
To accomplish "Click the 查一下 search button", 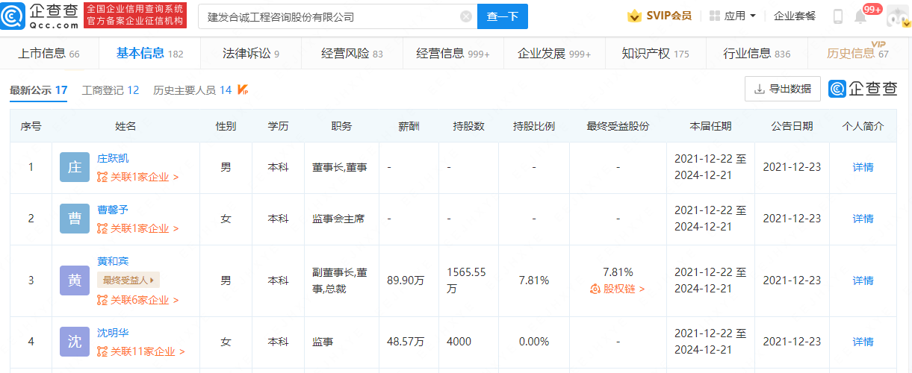I will coord(503,16).
